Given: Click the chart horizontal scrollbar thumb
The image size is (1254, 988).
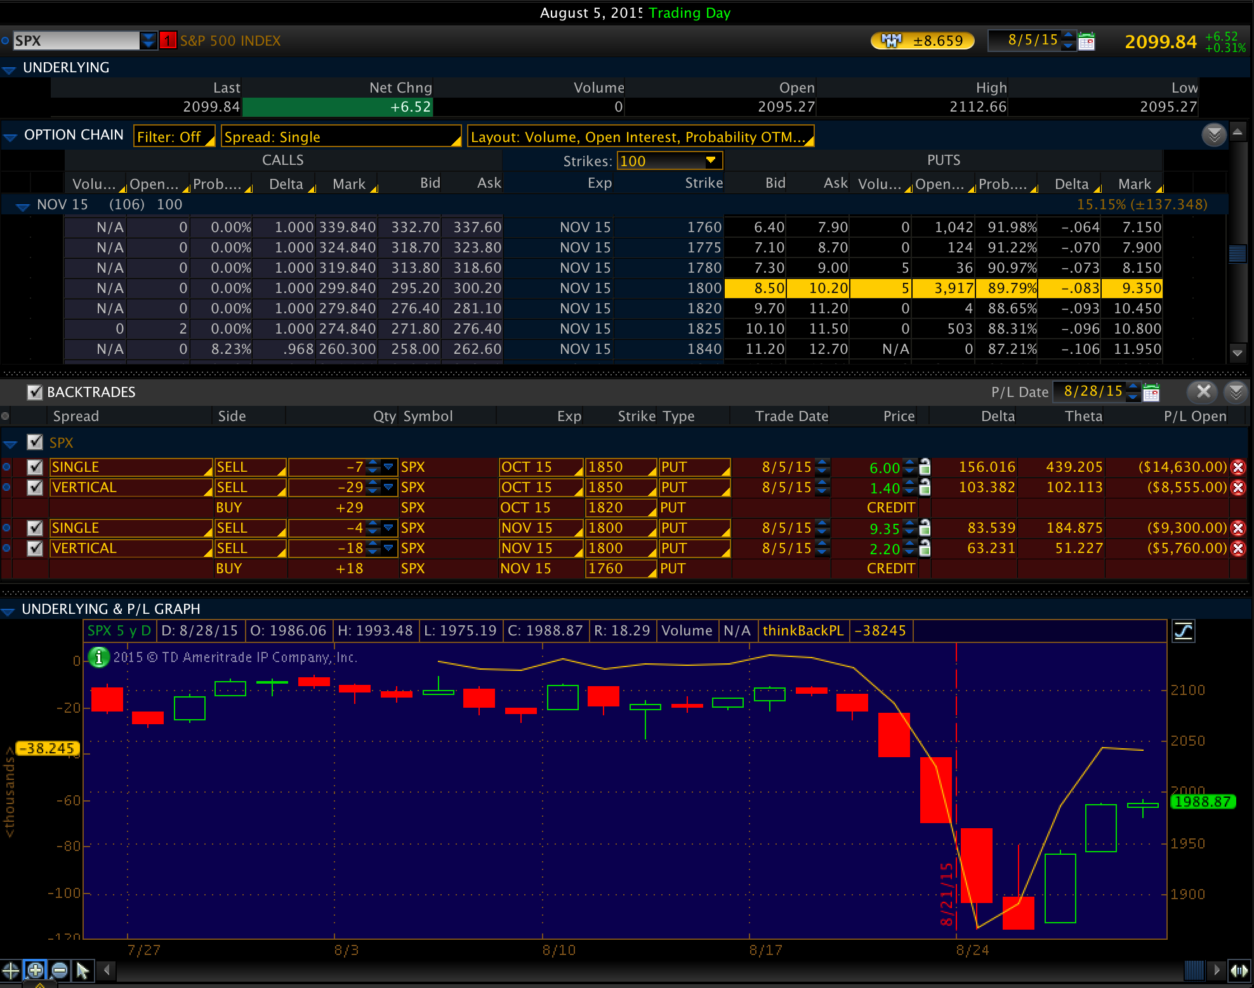Looking at the screenshot, I should (x=1194, y=970).
